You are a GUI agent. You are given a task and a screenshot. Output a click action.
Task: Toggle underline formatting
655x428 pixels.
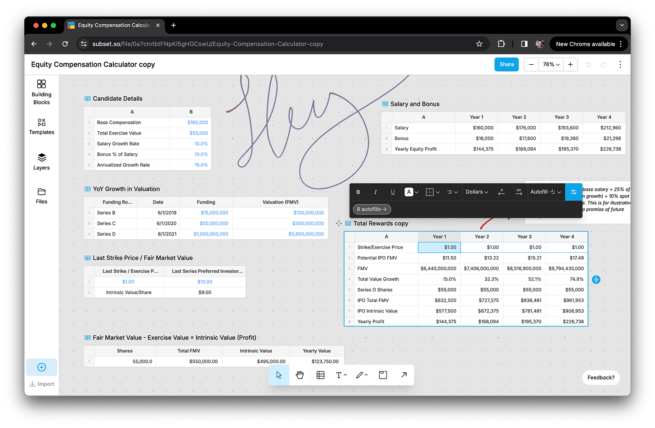[x=393, y=192]
